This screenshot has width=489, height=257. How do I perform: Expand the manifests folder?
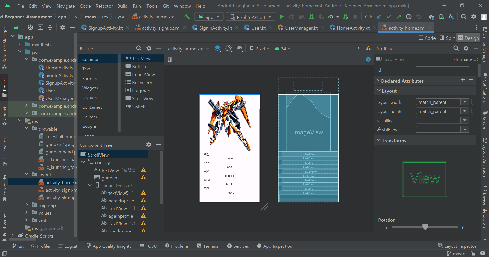[20, 44]
